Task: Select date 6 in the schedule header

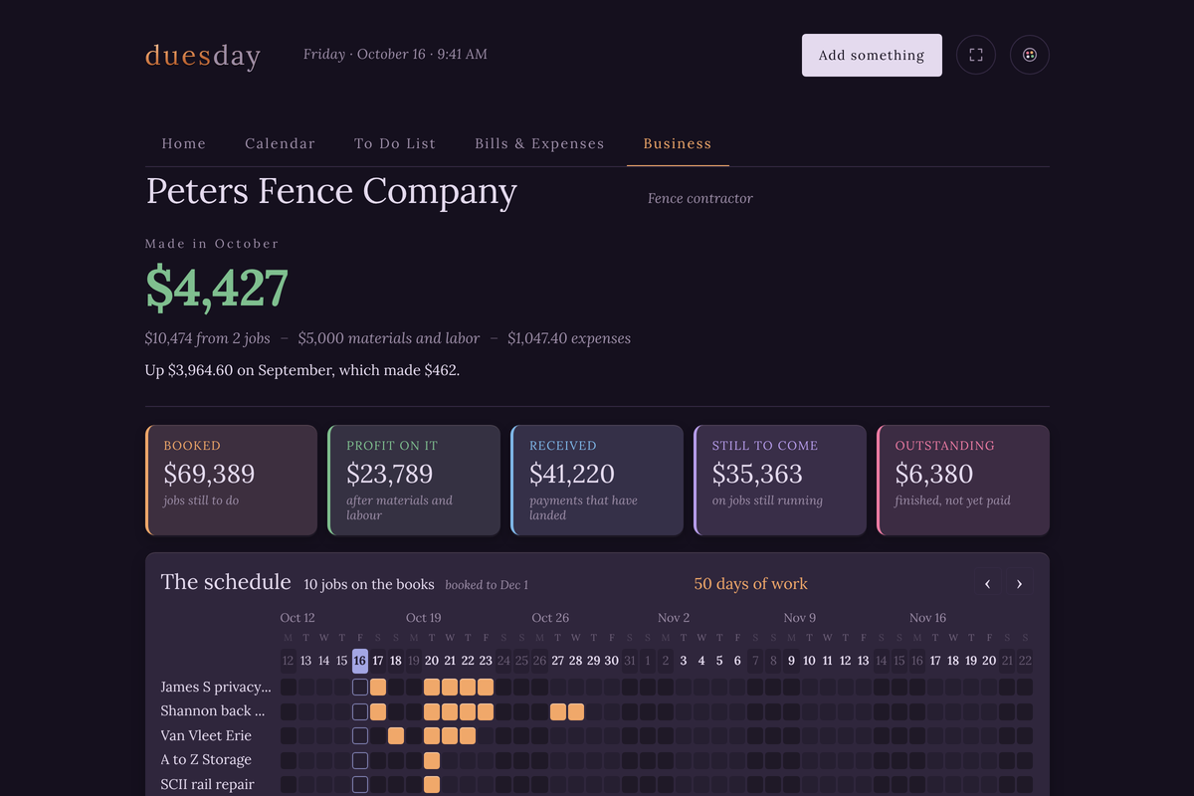Action: 737,661
